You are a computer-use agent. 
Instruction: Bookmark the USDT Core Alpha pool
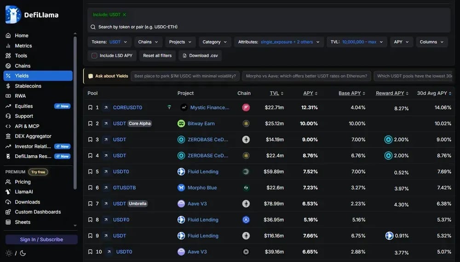point(90,124)
